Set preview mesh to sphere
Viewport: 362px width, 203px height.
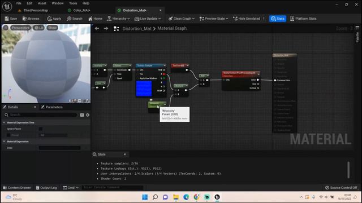tap(75, 101)
